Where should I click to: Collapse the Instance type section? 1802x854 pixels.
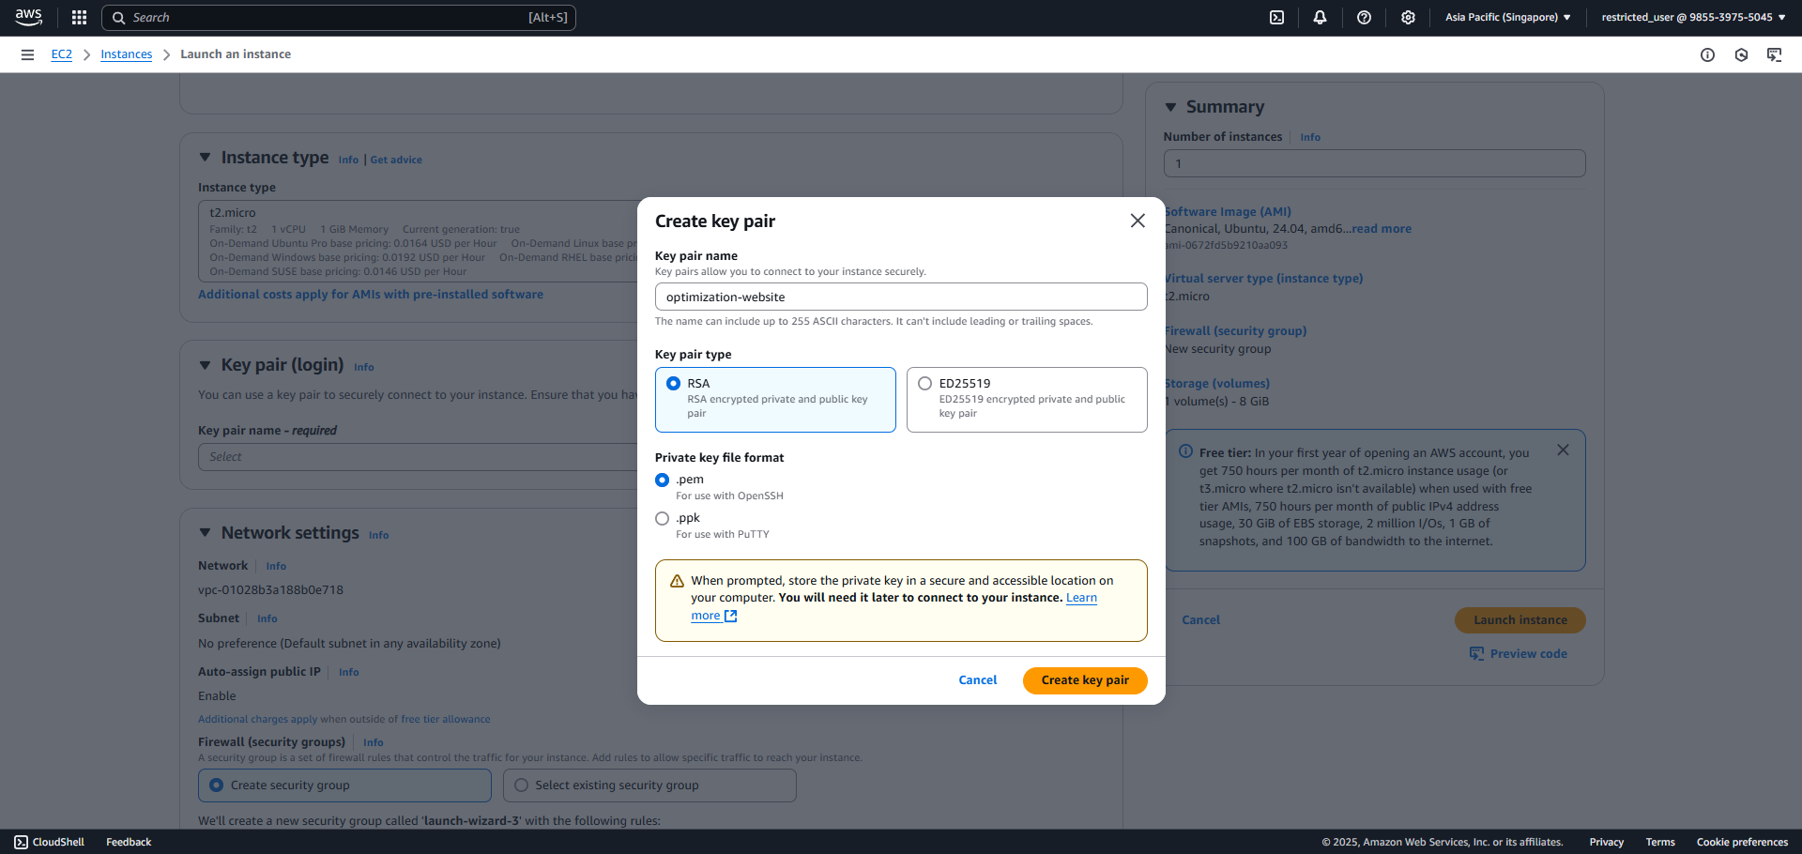tap(205, 158)
